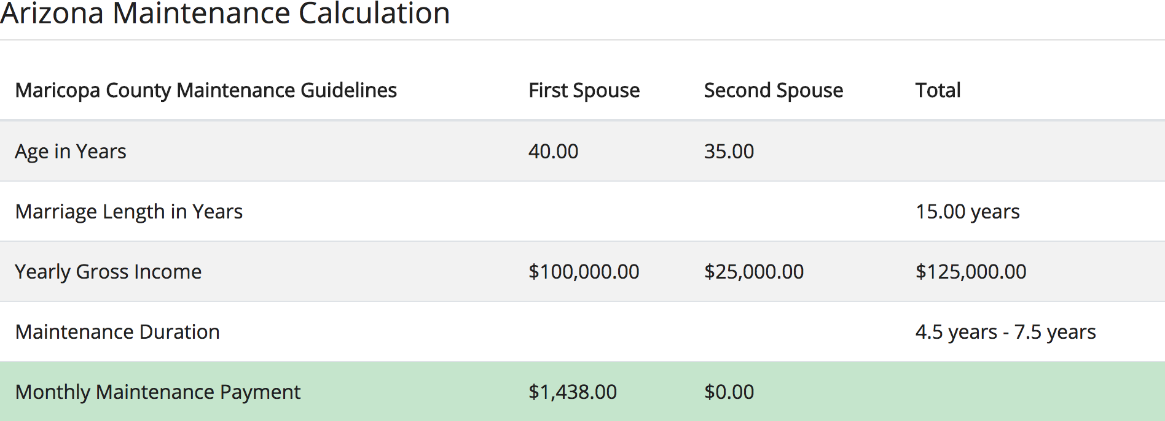Select the $100,000.00 first spouse income
The width and height of the screenshot is (1165, 421).
(x=584, y=272)
